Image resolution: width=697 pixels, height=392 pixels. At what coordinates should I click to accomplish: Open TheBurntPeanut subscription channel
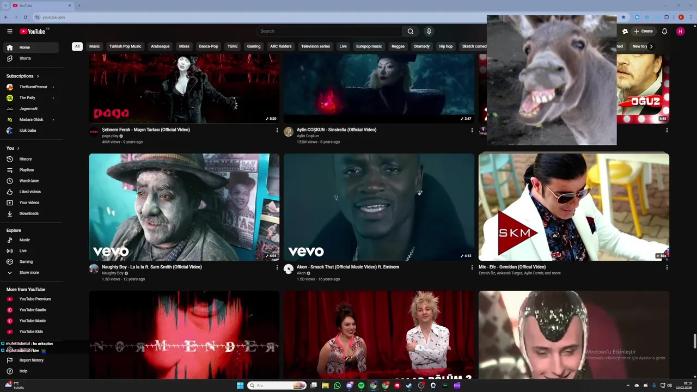[32, 87]
